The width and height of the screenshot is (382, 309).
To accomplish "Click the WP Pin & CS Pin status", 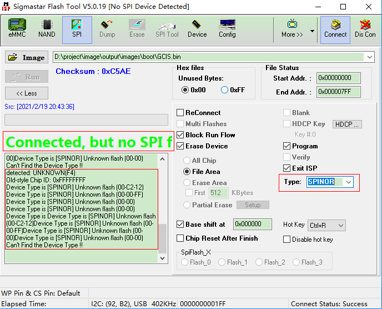I will (x=41, y=293).
